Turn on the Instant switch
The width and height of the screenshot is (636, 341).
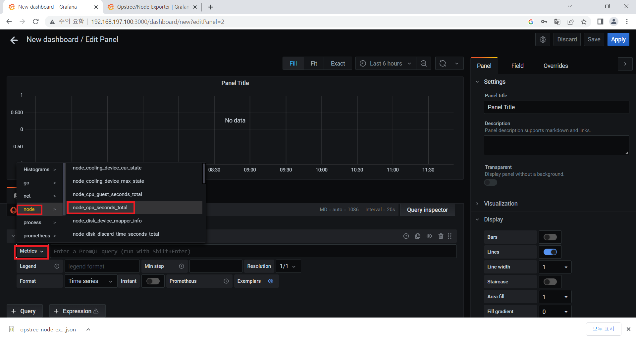pos(153,281)
